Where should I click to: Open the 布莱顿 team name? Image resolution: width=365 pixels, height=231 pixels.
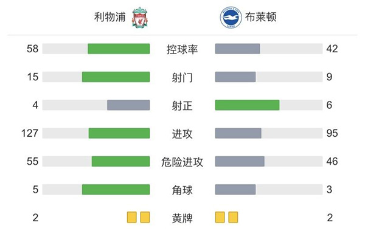click(x=261, y=17)
